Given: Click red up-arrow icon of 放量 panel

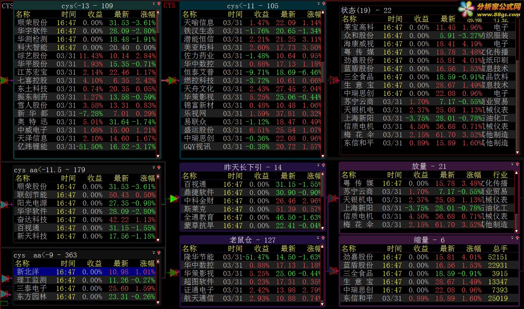Looking at the screenshot, I should click(x=517, y=164).
